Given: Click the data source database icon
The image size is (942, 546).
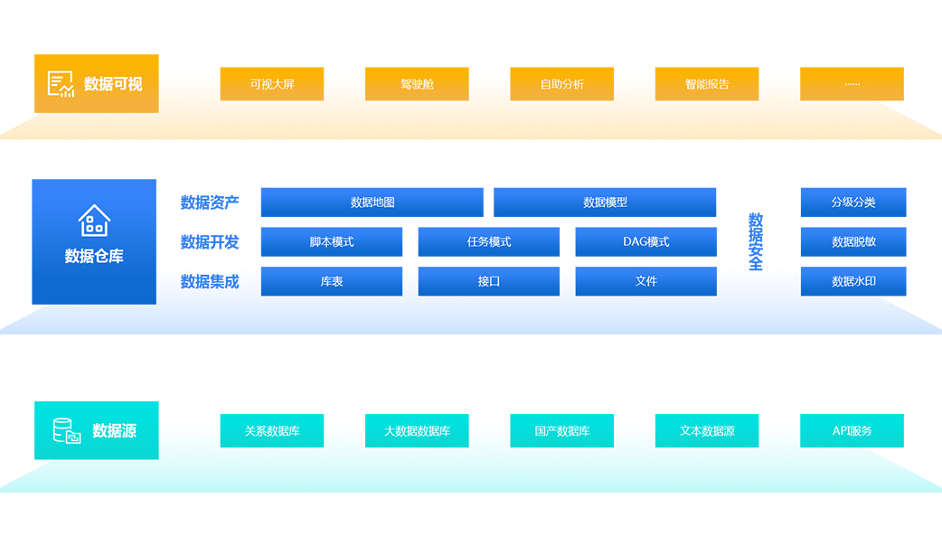Looking at the screenshot, I should (x=67, y=430).
